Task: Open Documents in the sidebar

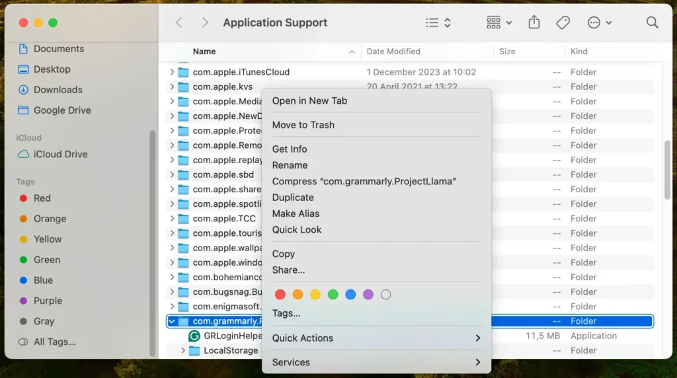Action: point(52,49)
